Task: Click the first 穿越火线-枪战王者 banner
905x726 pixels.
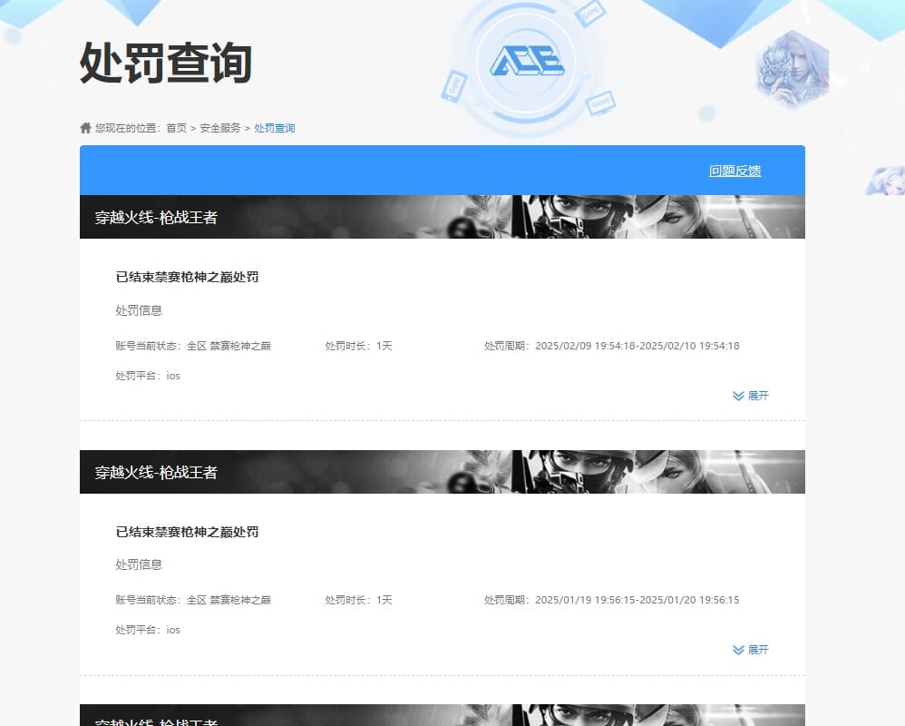Action: [x=443, y=217]
